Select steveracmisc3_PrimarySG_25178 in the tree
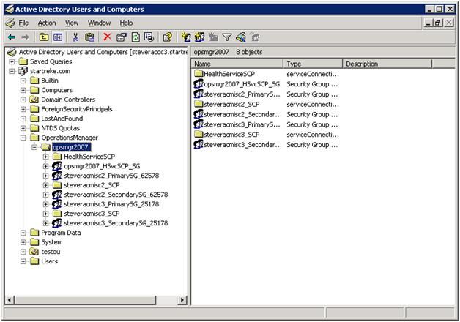The image size is (460, 322). pos(111,204)
